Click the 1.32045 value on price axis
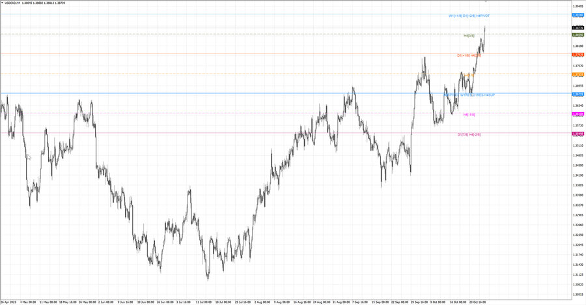The image size is (586, 305). click(x=578, y=245)
